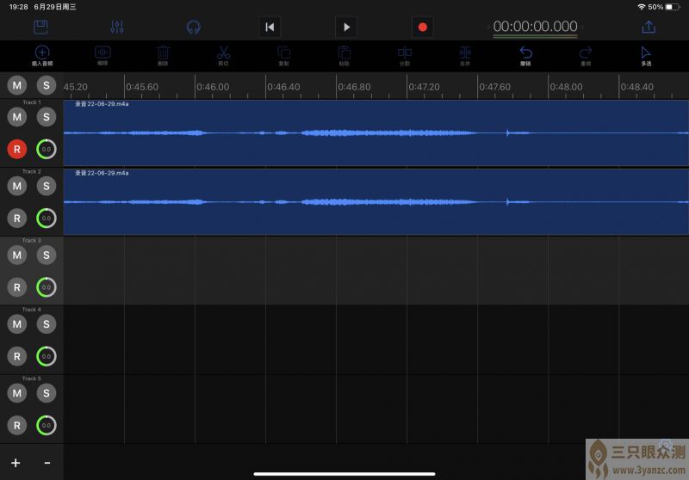Open the mixer sliders icon
689x480 pixels.
tap(117, 28)
